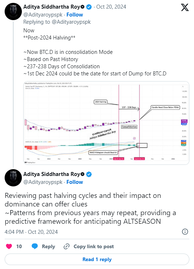This screenshot has width=194, height=269.
Task: Follow @Adityaroypspk in lower tweet
Action: click(x=75, y=182)
